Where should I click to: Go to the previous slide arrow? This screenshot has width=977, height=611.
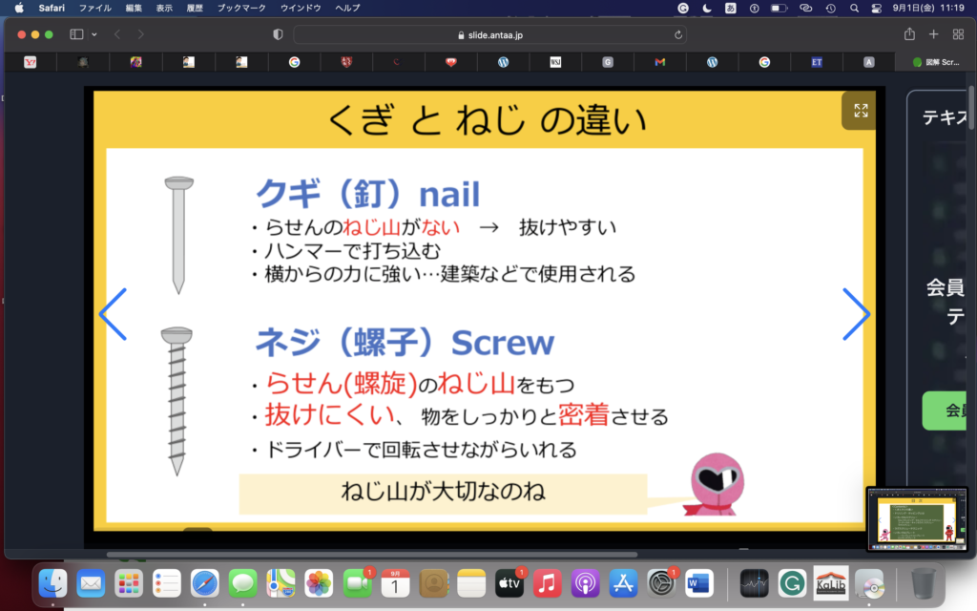coord(113,314)
